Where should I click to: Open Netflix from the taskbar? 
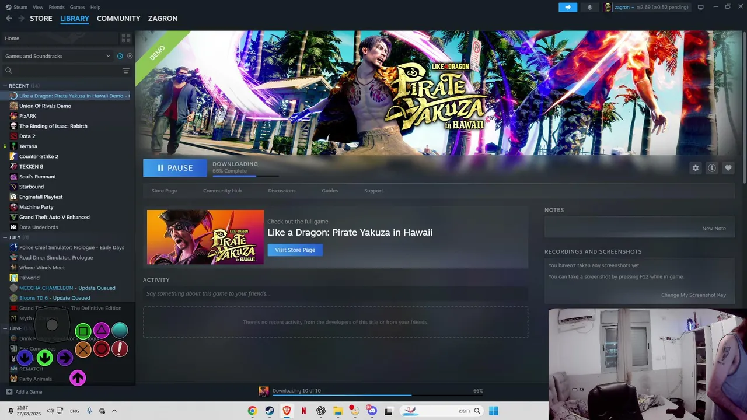[303, 411]
